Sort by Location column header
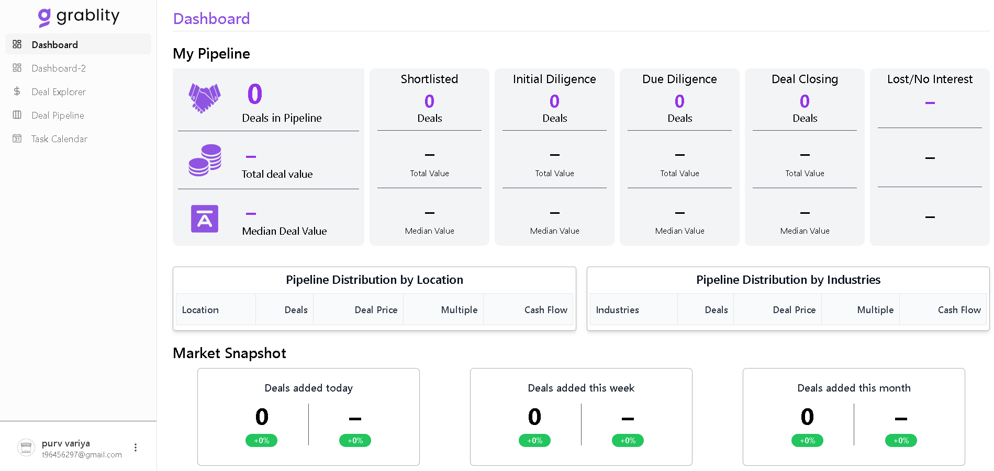The height and width of the screenshot is (471, 994). coord(200,310)
